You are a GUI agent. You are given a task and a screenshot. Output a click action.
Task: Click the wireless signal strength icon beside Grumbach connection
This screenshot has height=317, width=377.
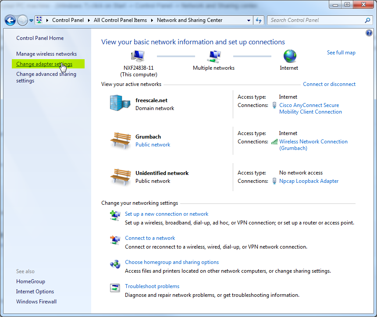click(x=274, y=142)
